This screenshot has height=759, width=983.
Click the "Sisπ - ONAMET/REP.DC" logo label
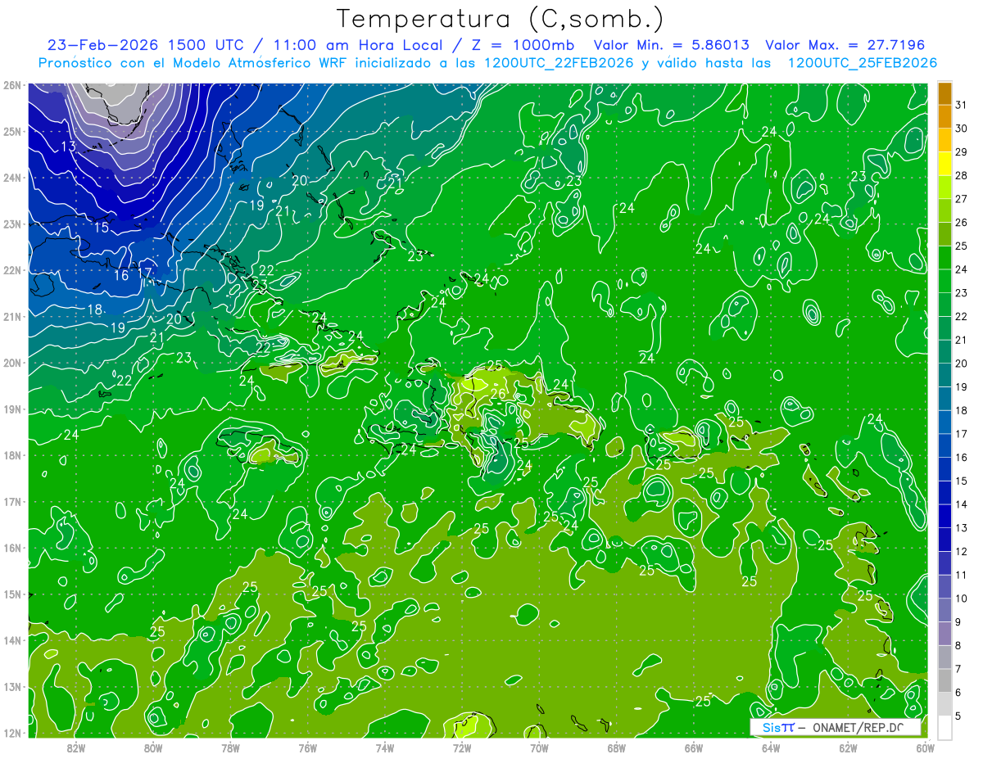(835, 727)
